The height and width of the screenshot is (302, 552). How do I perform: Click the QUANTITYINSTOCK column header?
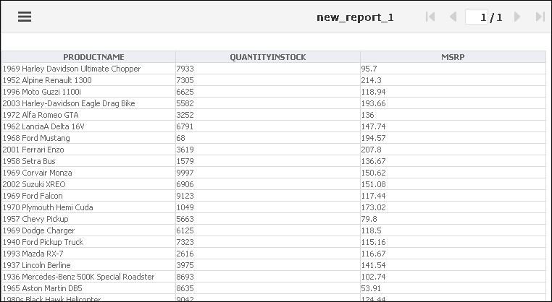coord(268,57)
